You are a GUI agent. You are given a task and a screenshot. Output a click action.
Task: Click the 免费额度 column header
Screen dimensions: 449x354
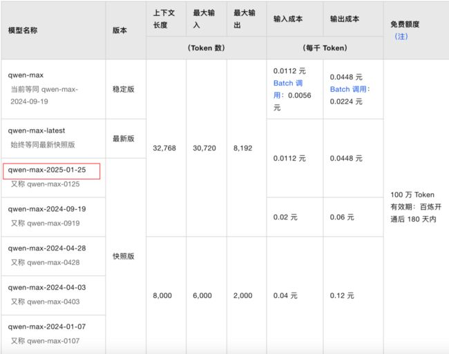pos(405,24)
